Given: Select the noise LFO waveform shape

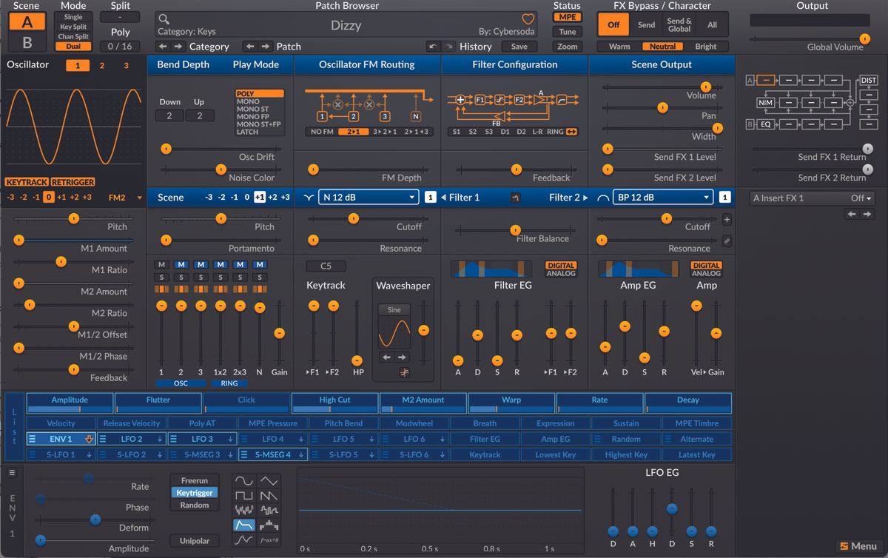Looking at the screenshot, I should coord(244,509).
